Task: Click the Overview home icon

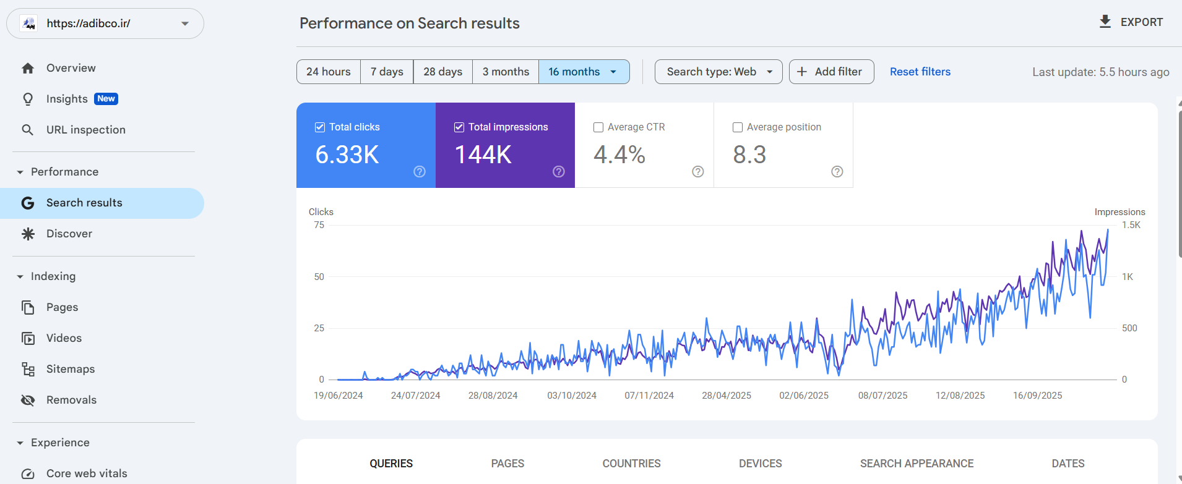Action: point(28,68)
